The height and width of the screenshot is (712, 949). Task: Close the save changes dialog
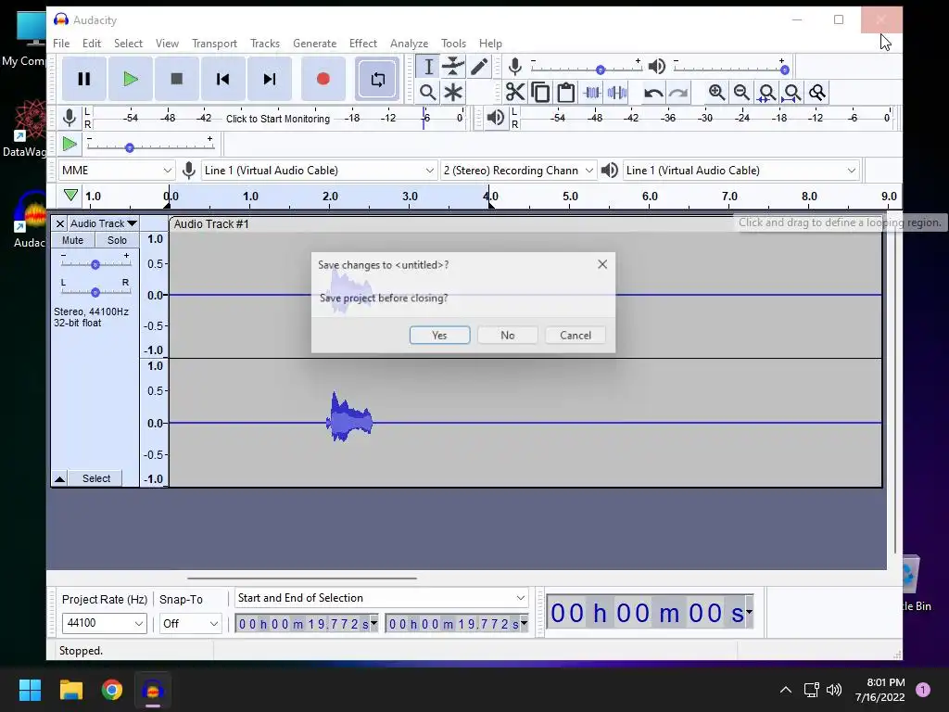click(x=602, y=264)
